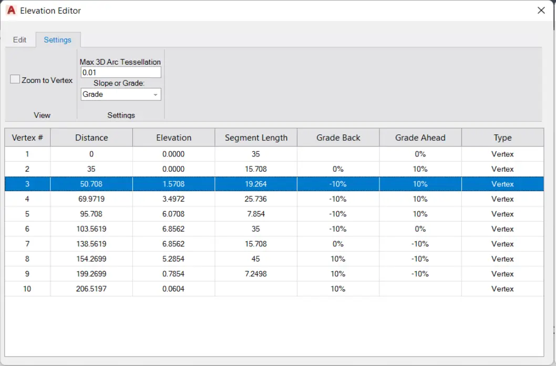Open the Slope or Grade dropdown
Viewport: 556px width, 366px height.
(121, 95)
